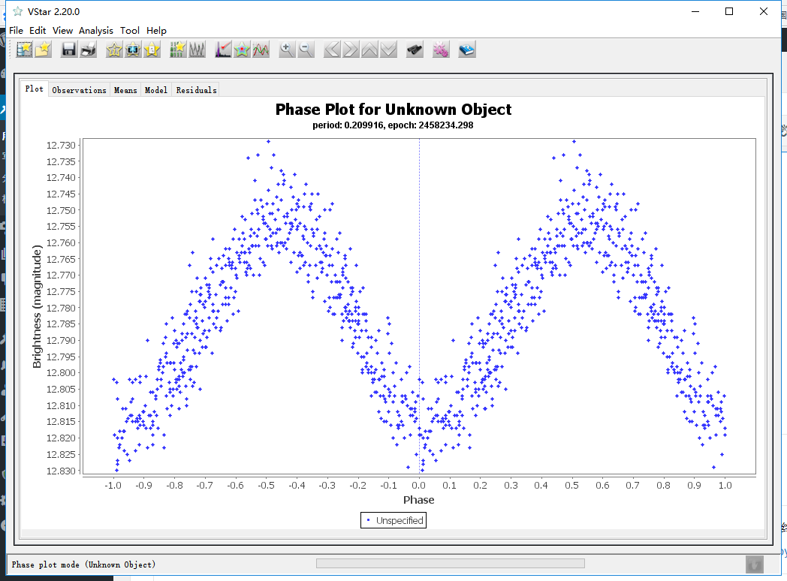Click the 12.780 magnitude axis tick
Image resolution: width=787 pixels, height=581 pixels.
pos(61,308)
